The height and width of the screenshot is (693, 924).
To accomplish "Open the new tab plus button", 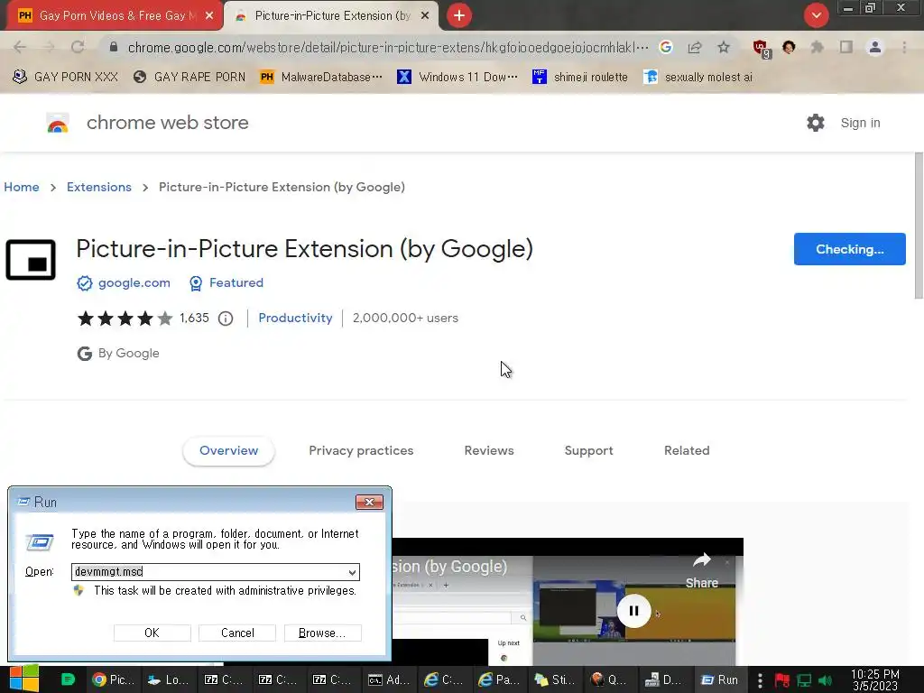I will [x=459, y=15].
